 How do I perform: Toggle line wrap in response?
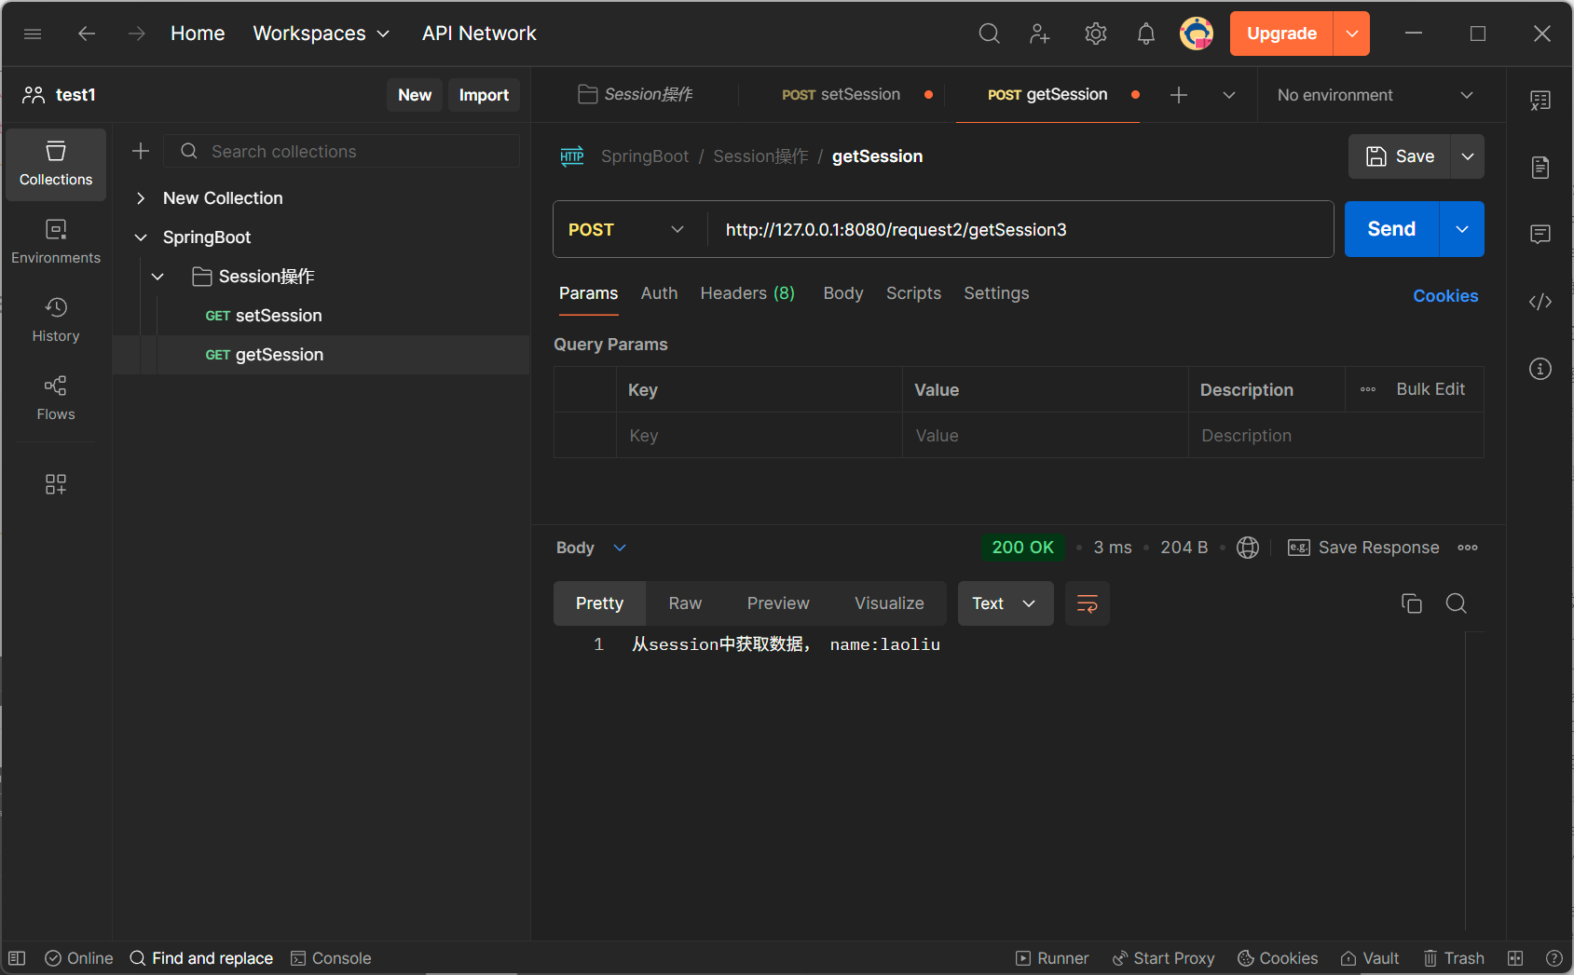point(1088,603)
